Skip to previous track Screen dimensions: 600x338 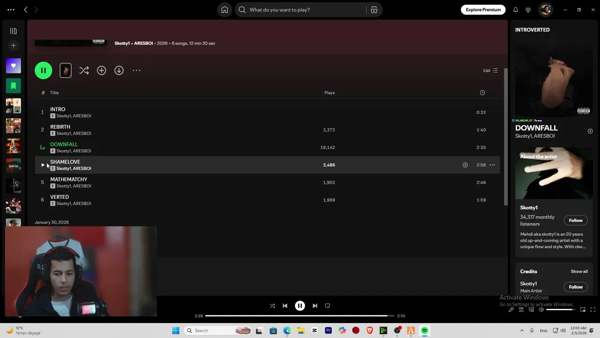tap(285, 306)
